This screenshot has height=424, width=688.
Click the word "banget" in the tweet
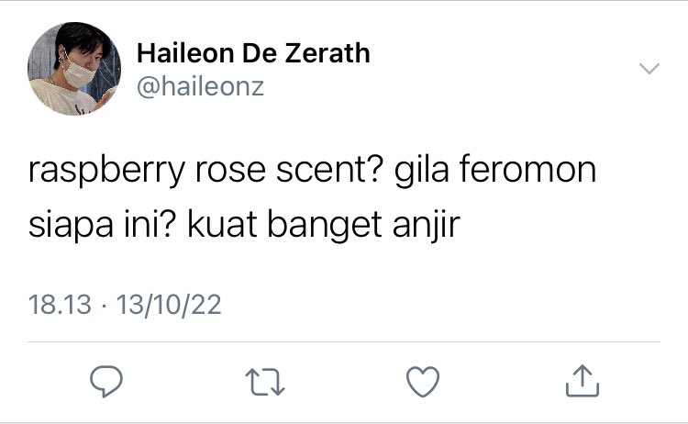click(x=325, y=227)
